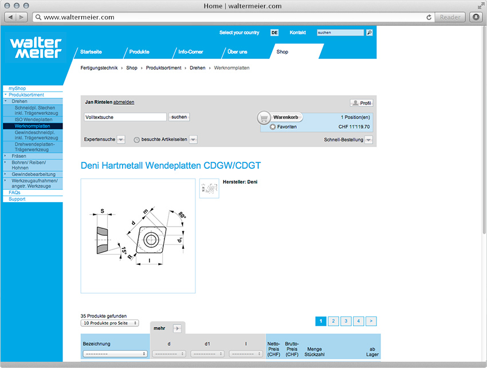Image resolution: width=487 pixels, height=368 pixels.
Task: Open the Warenkorb button
Action: coord(286,117)
